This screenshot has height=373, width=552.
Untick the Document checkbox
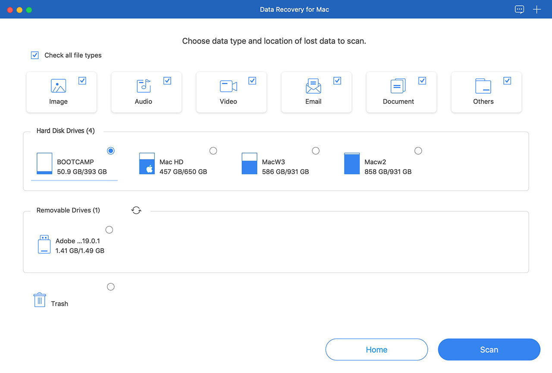422,81
